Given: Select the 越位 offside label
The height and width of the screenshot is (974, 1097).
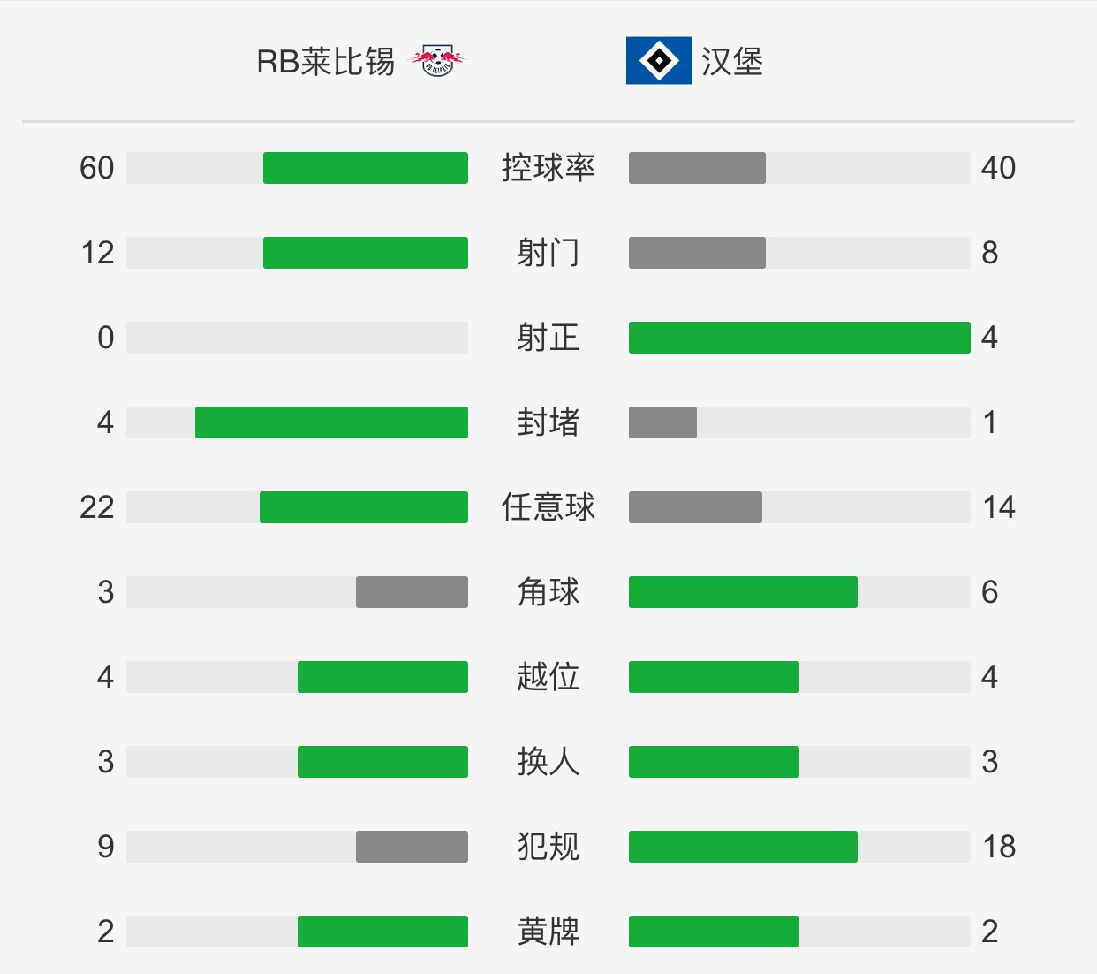Looking at the screenshot, I should (x=548, y=677).
